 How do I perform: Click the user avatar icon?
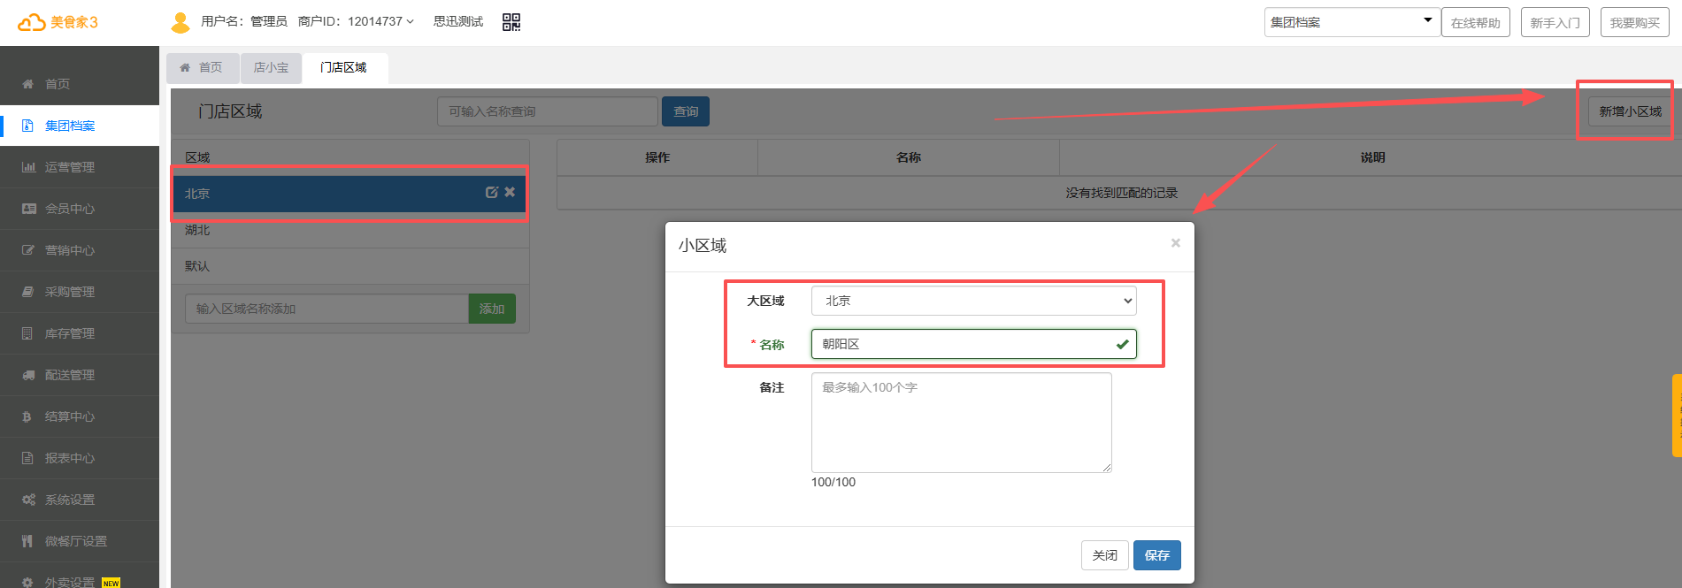coord(180,22)
